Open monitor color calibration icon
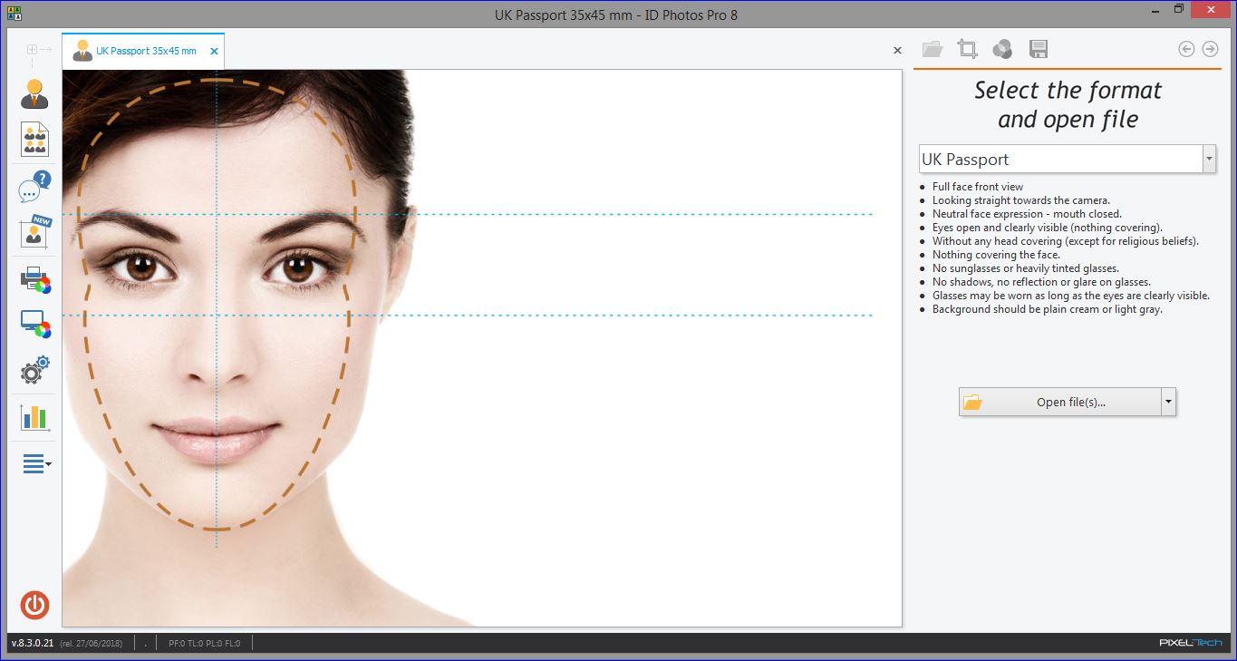This screenshot has height=661, width=1237. [34, 324]
